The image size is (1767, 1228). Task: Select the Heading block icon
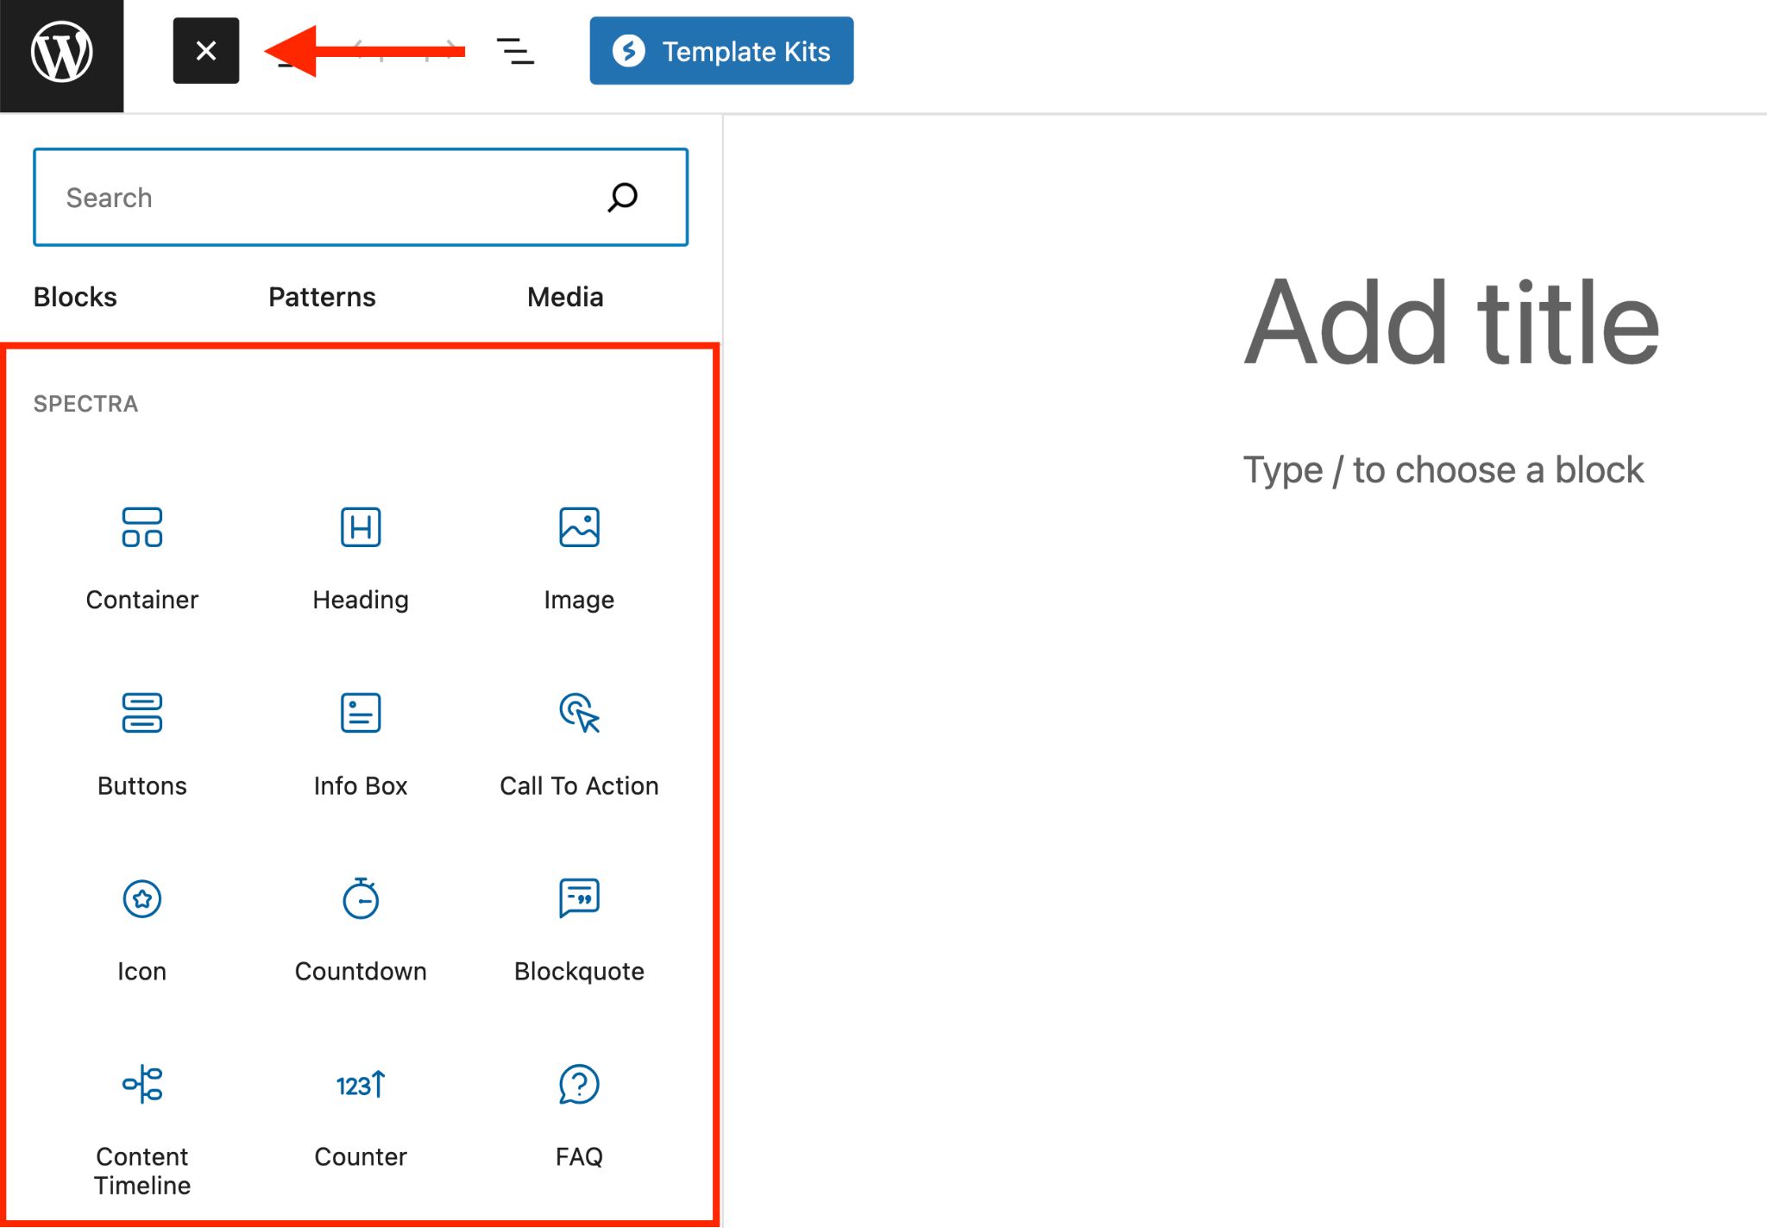tap(362, 526)
